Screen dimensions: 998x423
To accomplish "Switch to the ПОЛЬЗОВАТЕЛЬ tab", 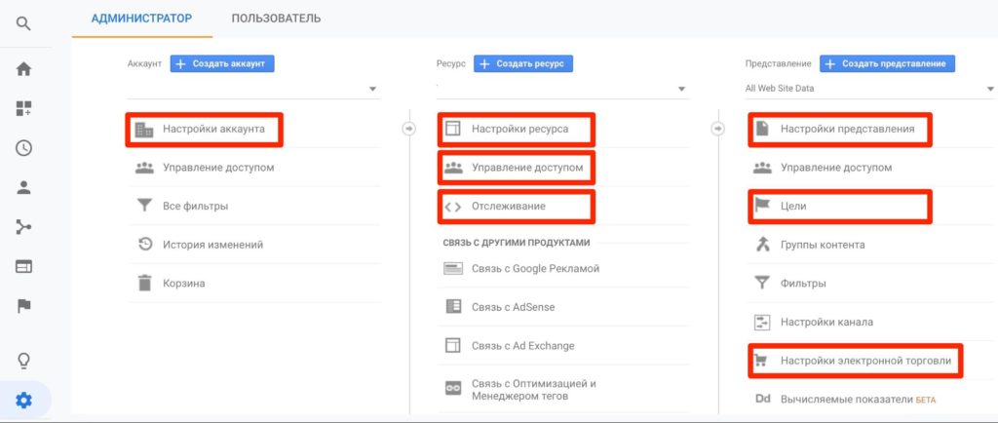I will [x=276, y=19].
